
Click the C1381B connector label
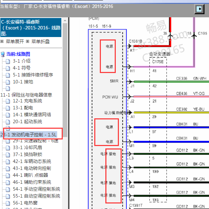tap(136, 41)
